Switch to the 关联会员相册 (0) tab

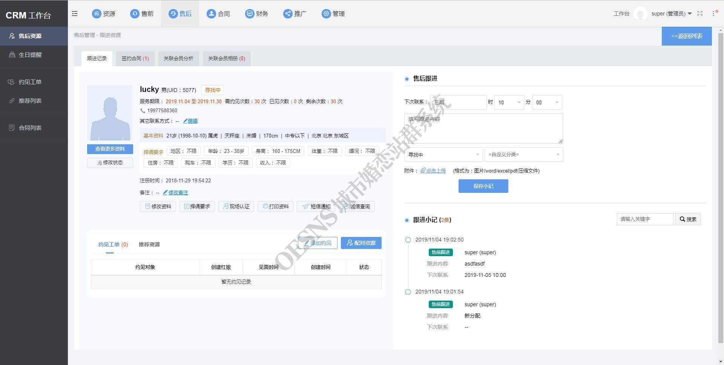tap(227, 59)
